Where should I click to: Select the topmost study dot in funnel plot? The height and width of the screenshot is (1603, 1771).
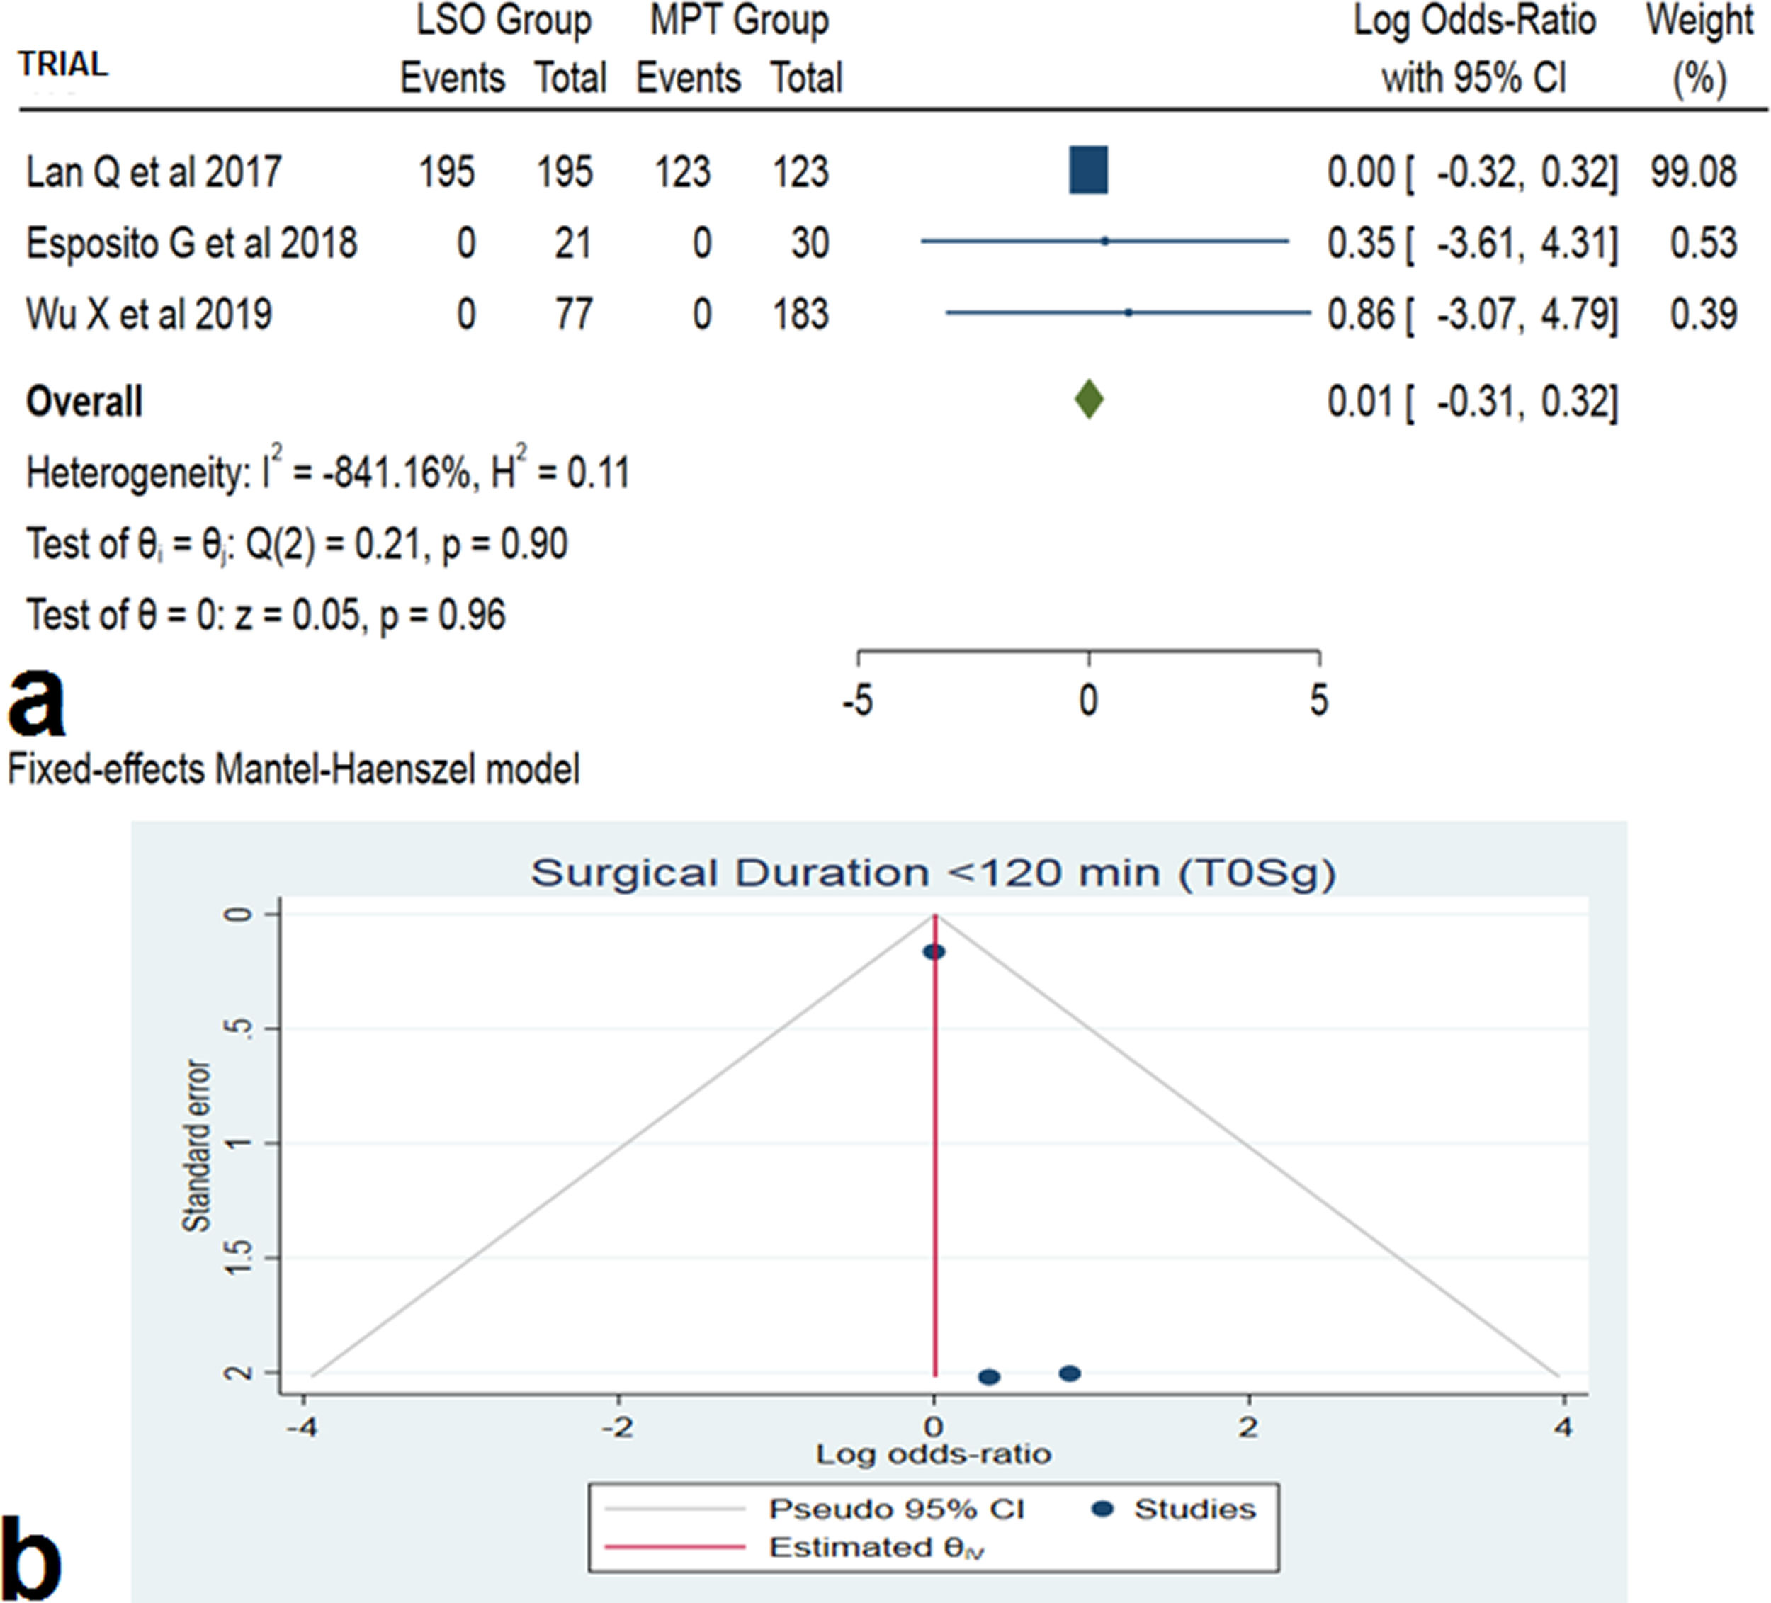click(x=934, y=952)
